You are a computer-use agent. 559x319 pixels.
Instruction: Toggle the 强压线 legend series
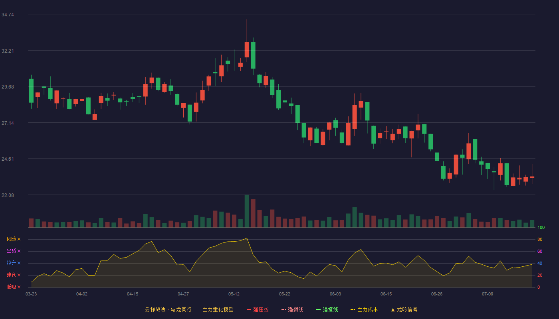258,309
